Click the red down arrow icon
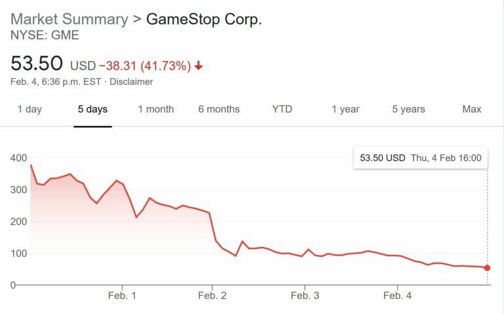Viewport: 504px width, 314px height. point(199,66)
